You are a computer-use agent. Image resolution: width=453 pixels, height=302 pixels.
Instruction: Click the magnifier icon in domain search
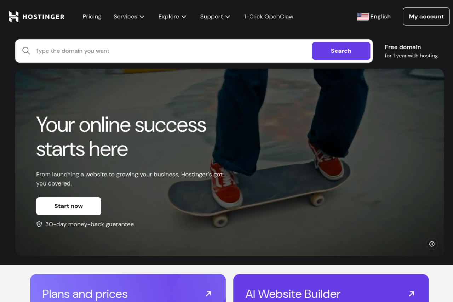26,51
